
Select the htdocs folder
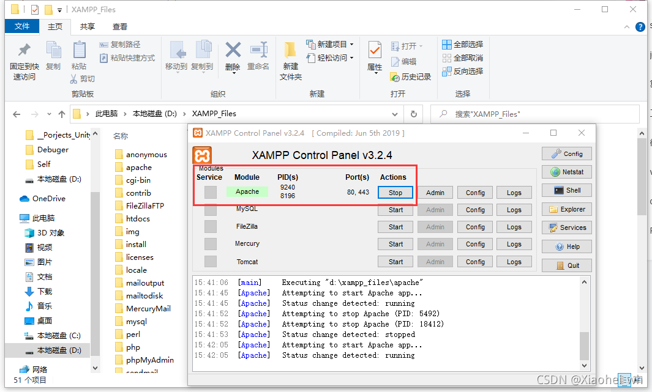(132, 219)
